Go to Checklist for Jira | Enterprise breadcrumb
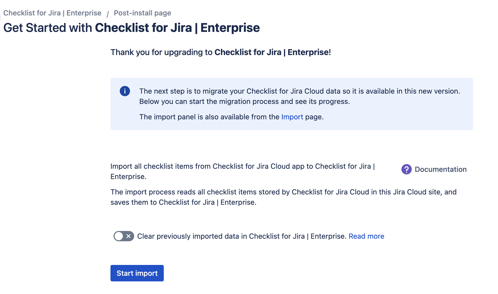The height and width of the screenshot is (294, 498). 52,13
